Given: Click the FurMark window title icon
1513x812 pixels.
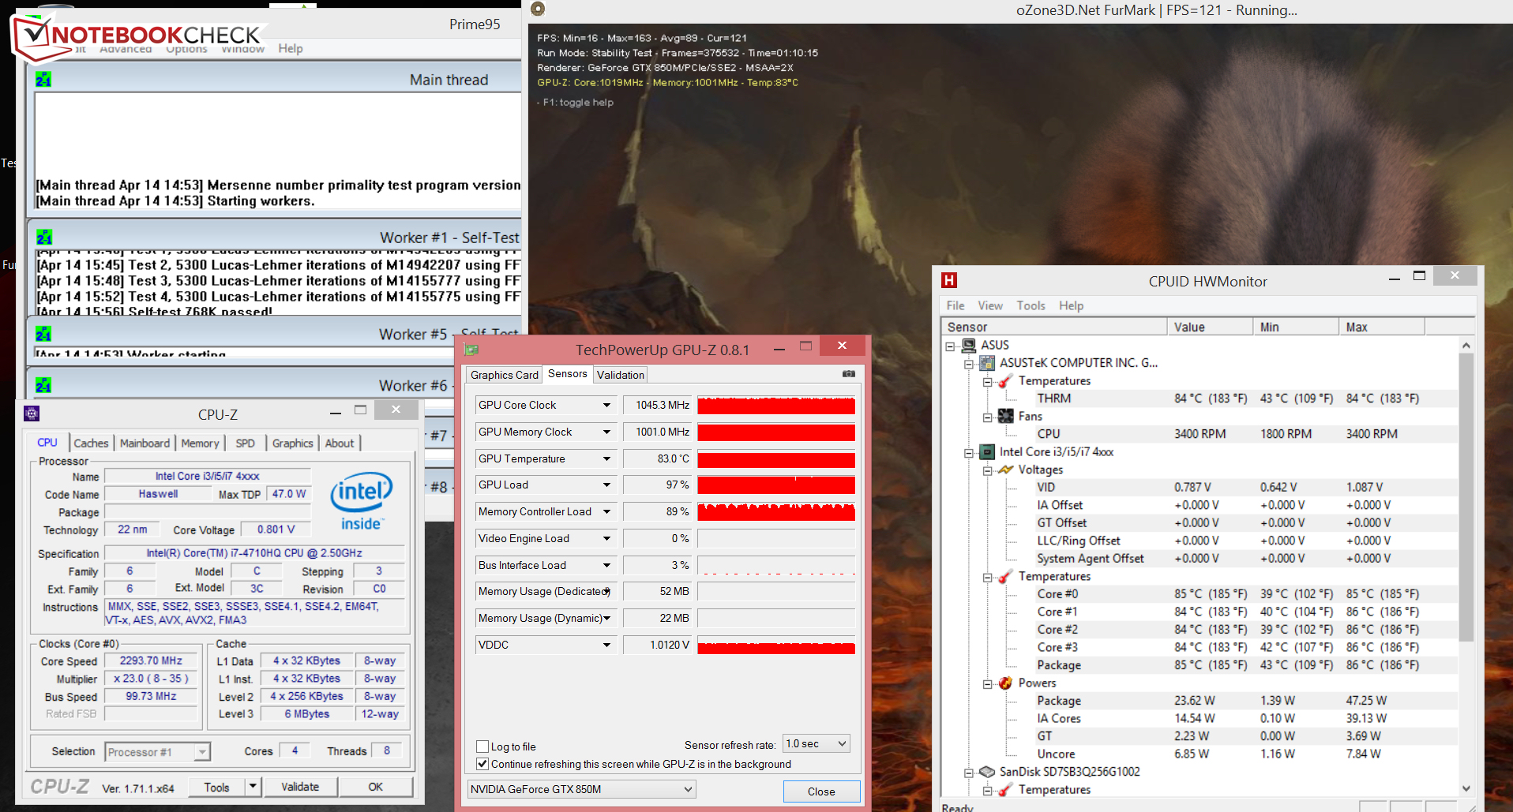Looking at the screenshot, I should click(538, 9).
